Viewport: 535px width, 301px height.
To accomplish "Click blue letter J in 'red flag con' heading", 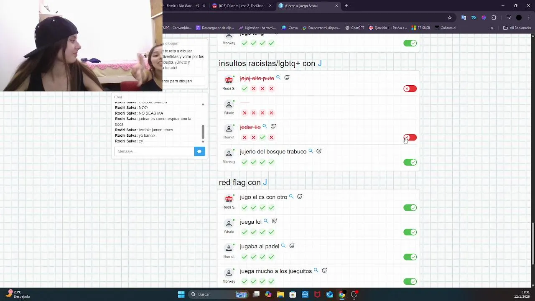I will coord(265,183).
